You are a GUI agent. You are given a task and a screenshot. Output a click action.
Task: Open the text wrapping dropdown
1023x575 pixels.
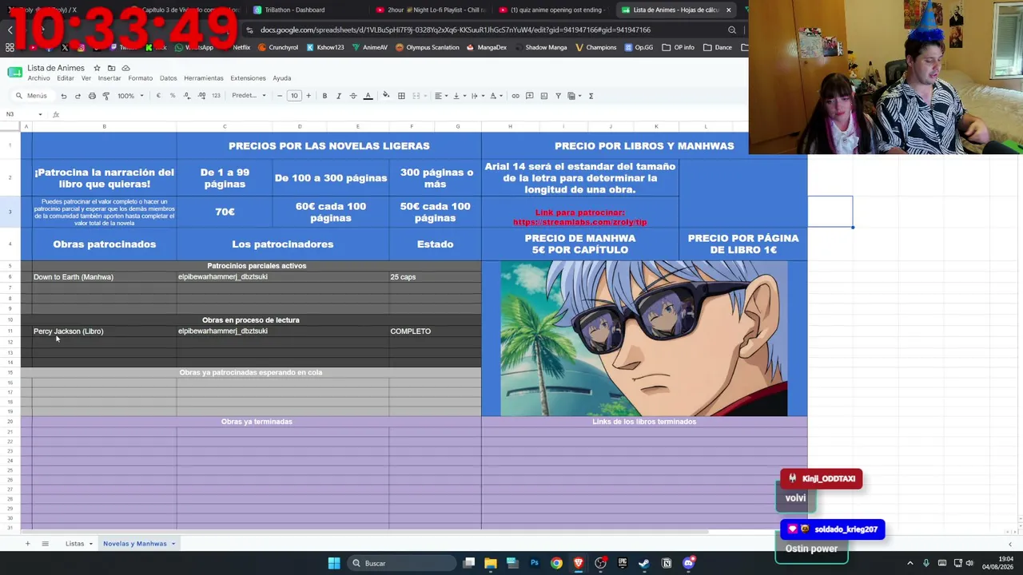point(476,96)
